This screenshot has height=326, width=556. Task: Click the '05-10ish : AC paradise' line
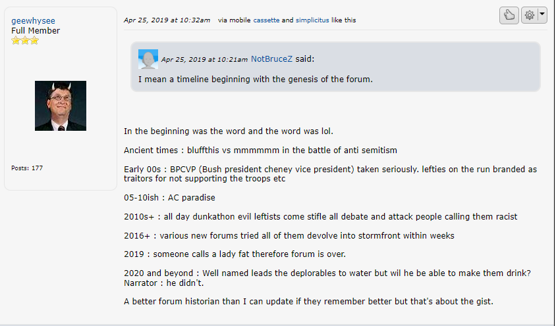point(169,197)
